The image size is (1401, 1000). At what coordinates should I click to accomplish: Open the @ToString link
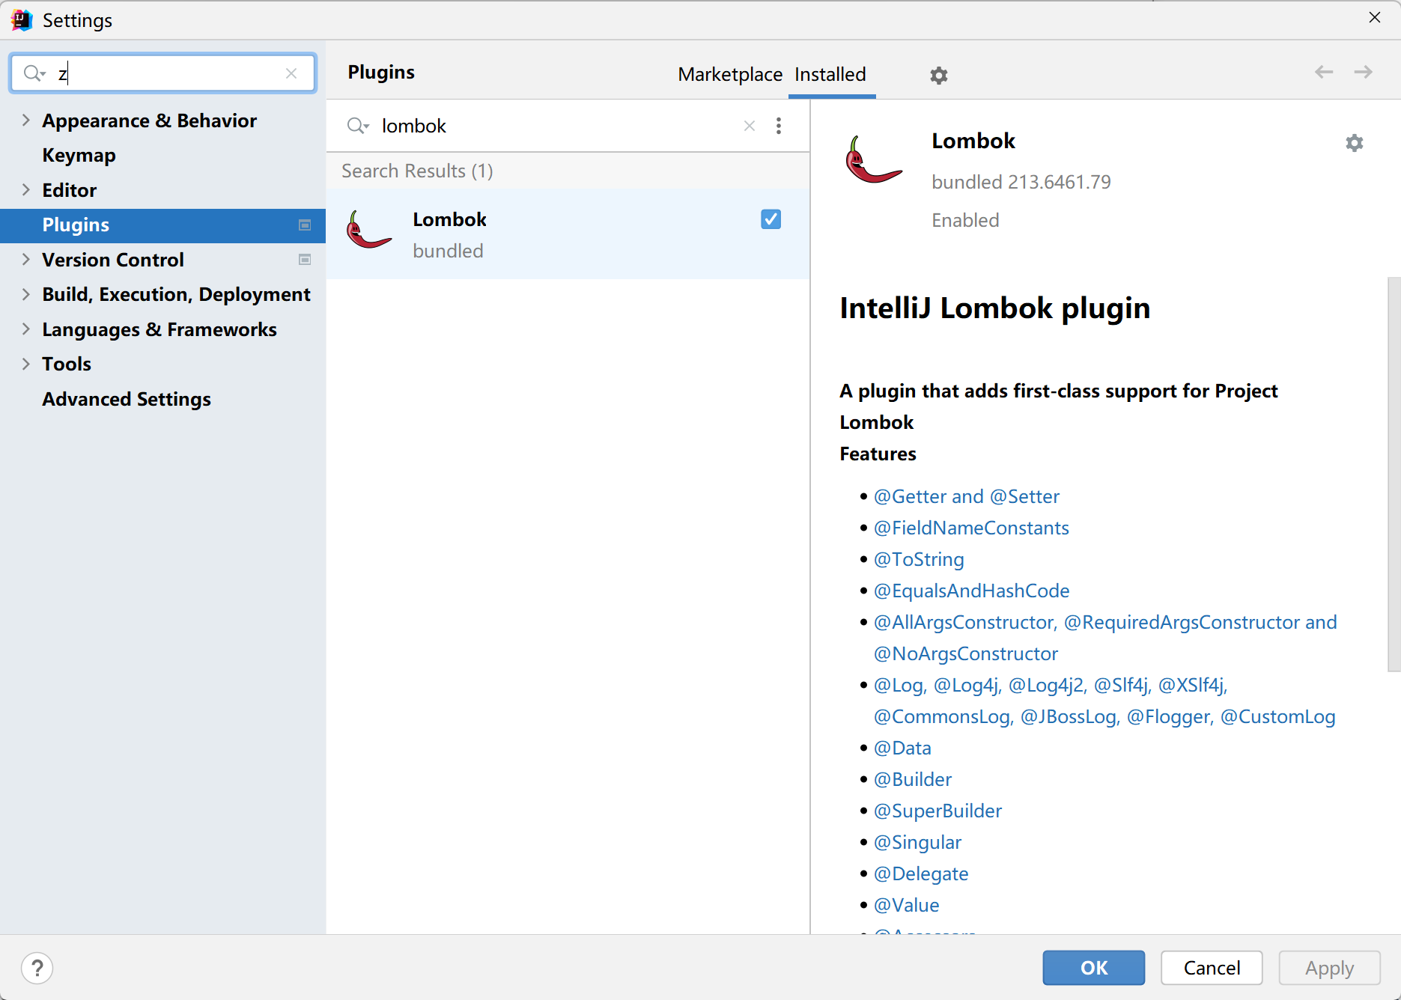pyautogui.click(x=919, y=559)
